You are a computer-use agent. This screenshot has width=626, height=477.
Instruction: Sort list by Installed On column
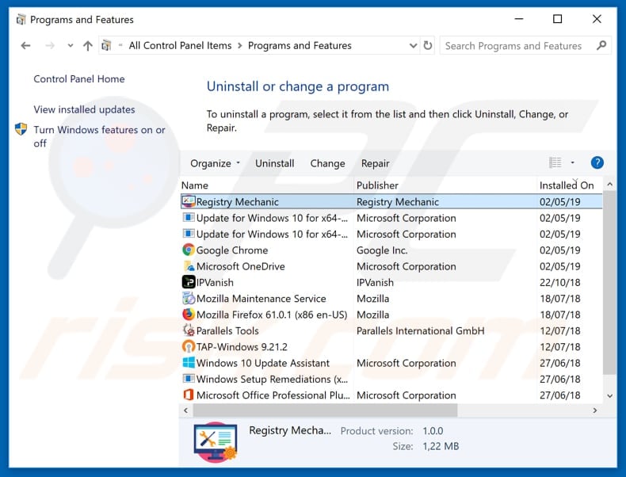567,185
